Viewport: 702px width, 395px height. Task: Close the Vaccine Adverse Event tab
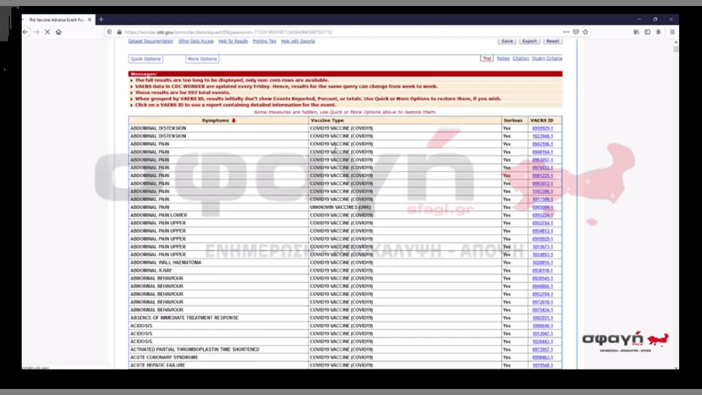click(89, 19)
